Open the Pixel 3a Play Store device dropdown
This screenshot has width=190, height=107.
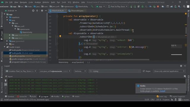[118, 7]
